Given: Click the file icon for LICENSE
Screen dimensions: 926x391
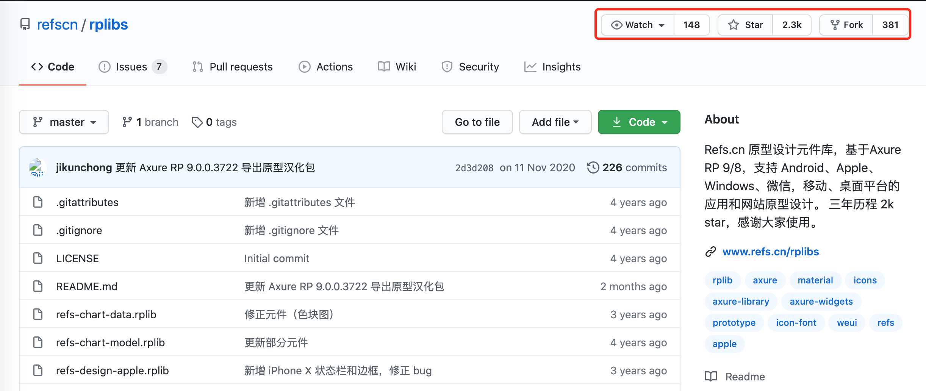Looking at the screenshot, I should point(38,258).
